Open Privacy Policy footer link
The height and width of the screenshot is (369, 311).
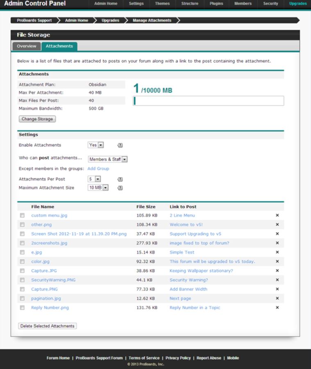click(178, 358)
